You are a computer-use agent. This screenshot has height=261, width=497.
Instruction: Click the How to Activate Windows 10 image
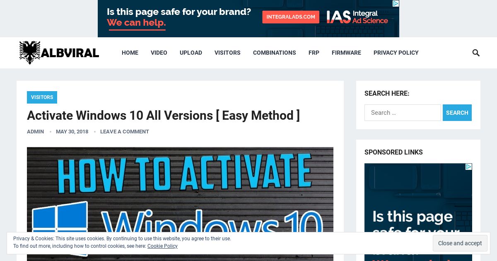pyautogui.click(x=180, y=204)
